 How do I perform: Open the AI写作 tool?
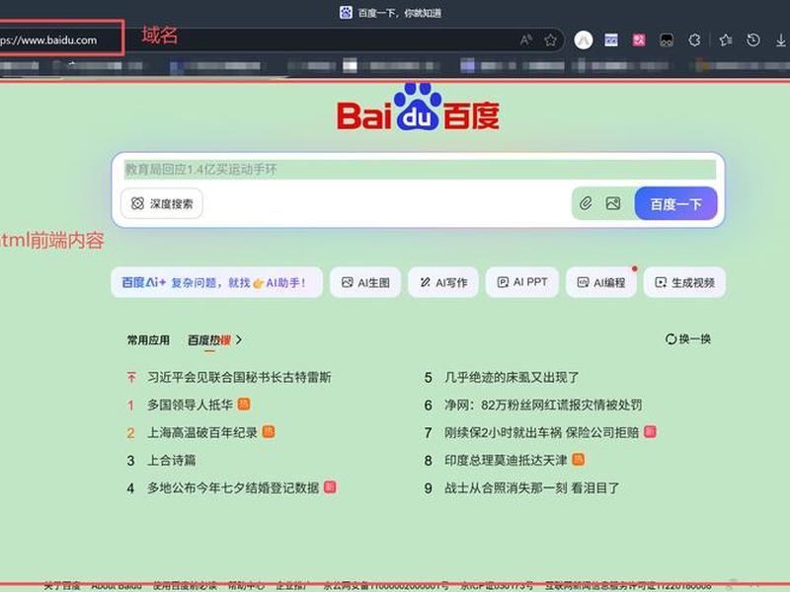click(x=443, y=282)
